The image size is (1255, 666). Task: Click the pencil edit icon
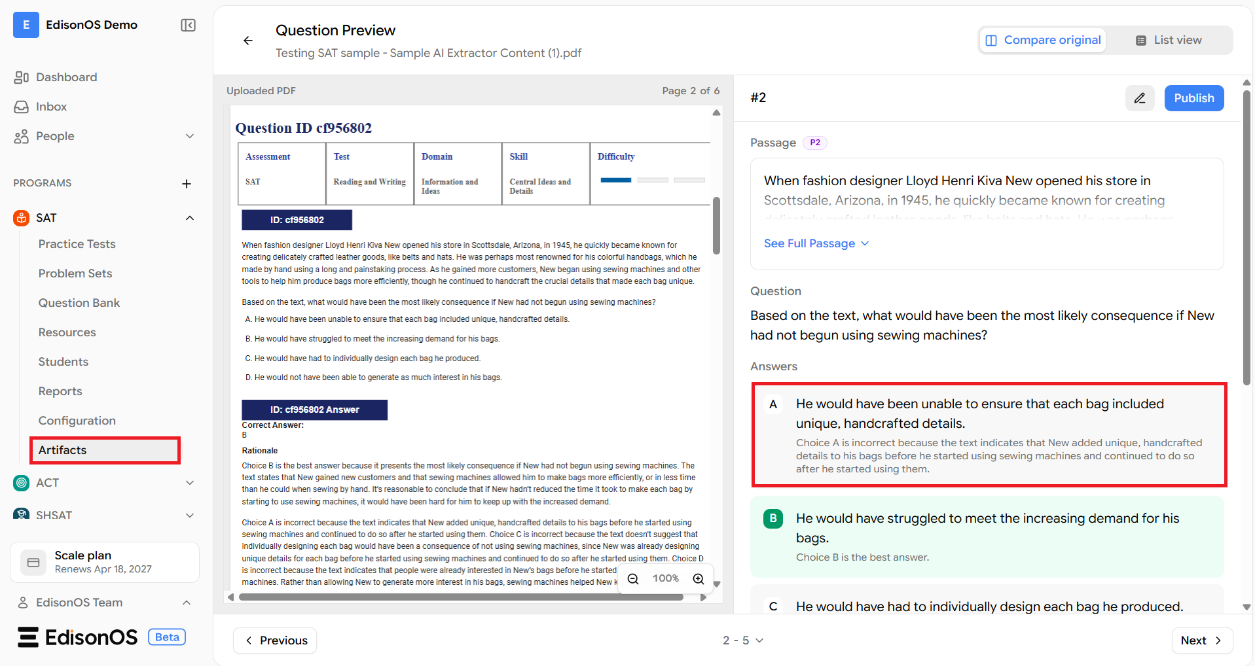(x=1140, y=98)
